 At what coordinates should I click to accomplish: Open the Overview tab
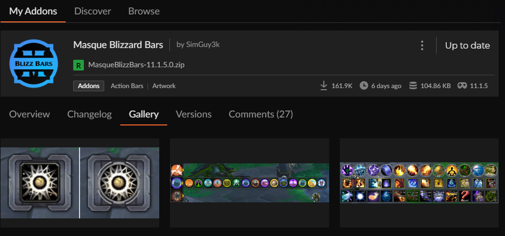29,114
